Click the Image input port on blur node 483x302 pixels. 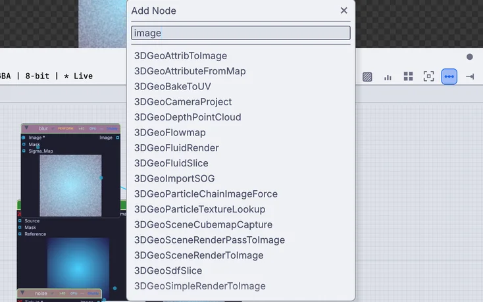click(x=24, y=138)
